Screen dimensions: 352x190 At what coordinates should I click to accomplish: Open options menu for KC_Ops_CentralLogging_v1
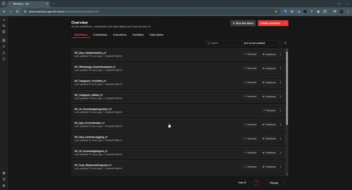click(280, 138)
